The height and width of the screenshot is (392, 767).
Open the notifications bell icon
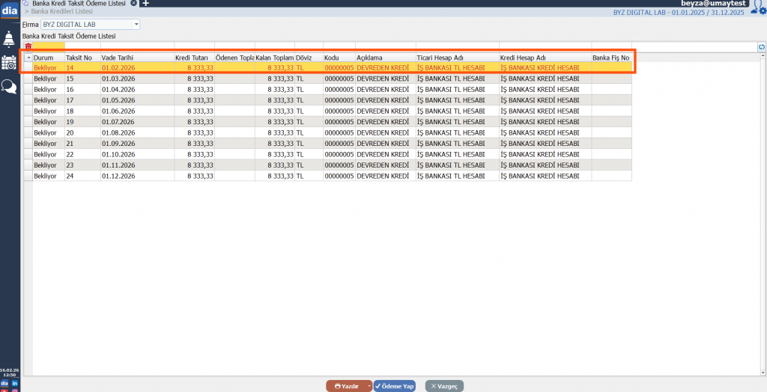click(x=9, y=39)
